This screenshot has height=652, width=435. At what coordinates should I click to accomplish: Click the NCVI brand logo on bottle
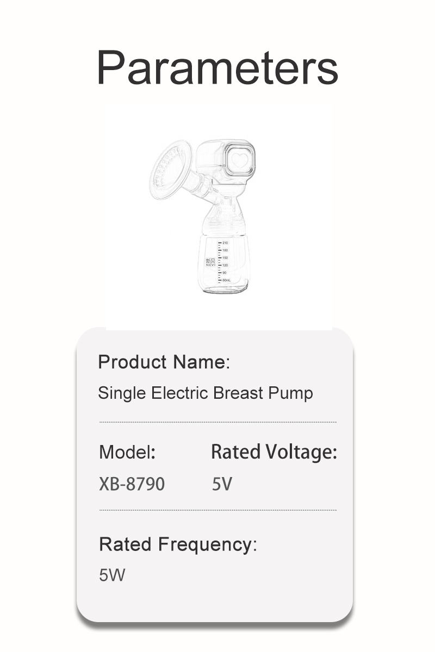(210, 261)
